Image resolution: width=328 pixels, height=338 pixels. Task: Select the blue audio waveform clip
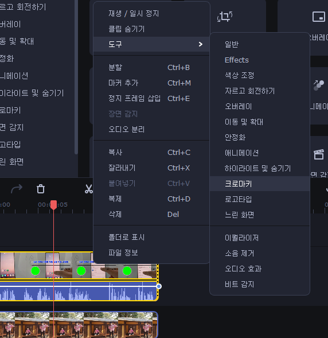pyautogui.click(x=79, y=291)
